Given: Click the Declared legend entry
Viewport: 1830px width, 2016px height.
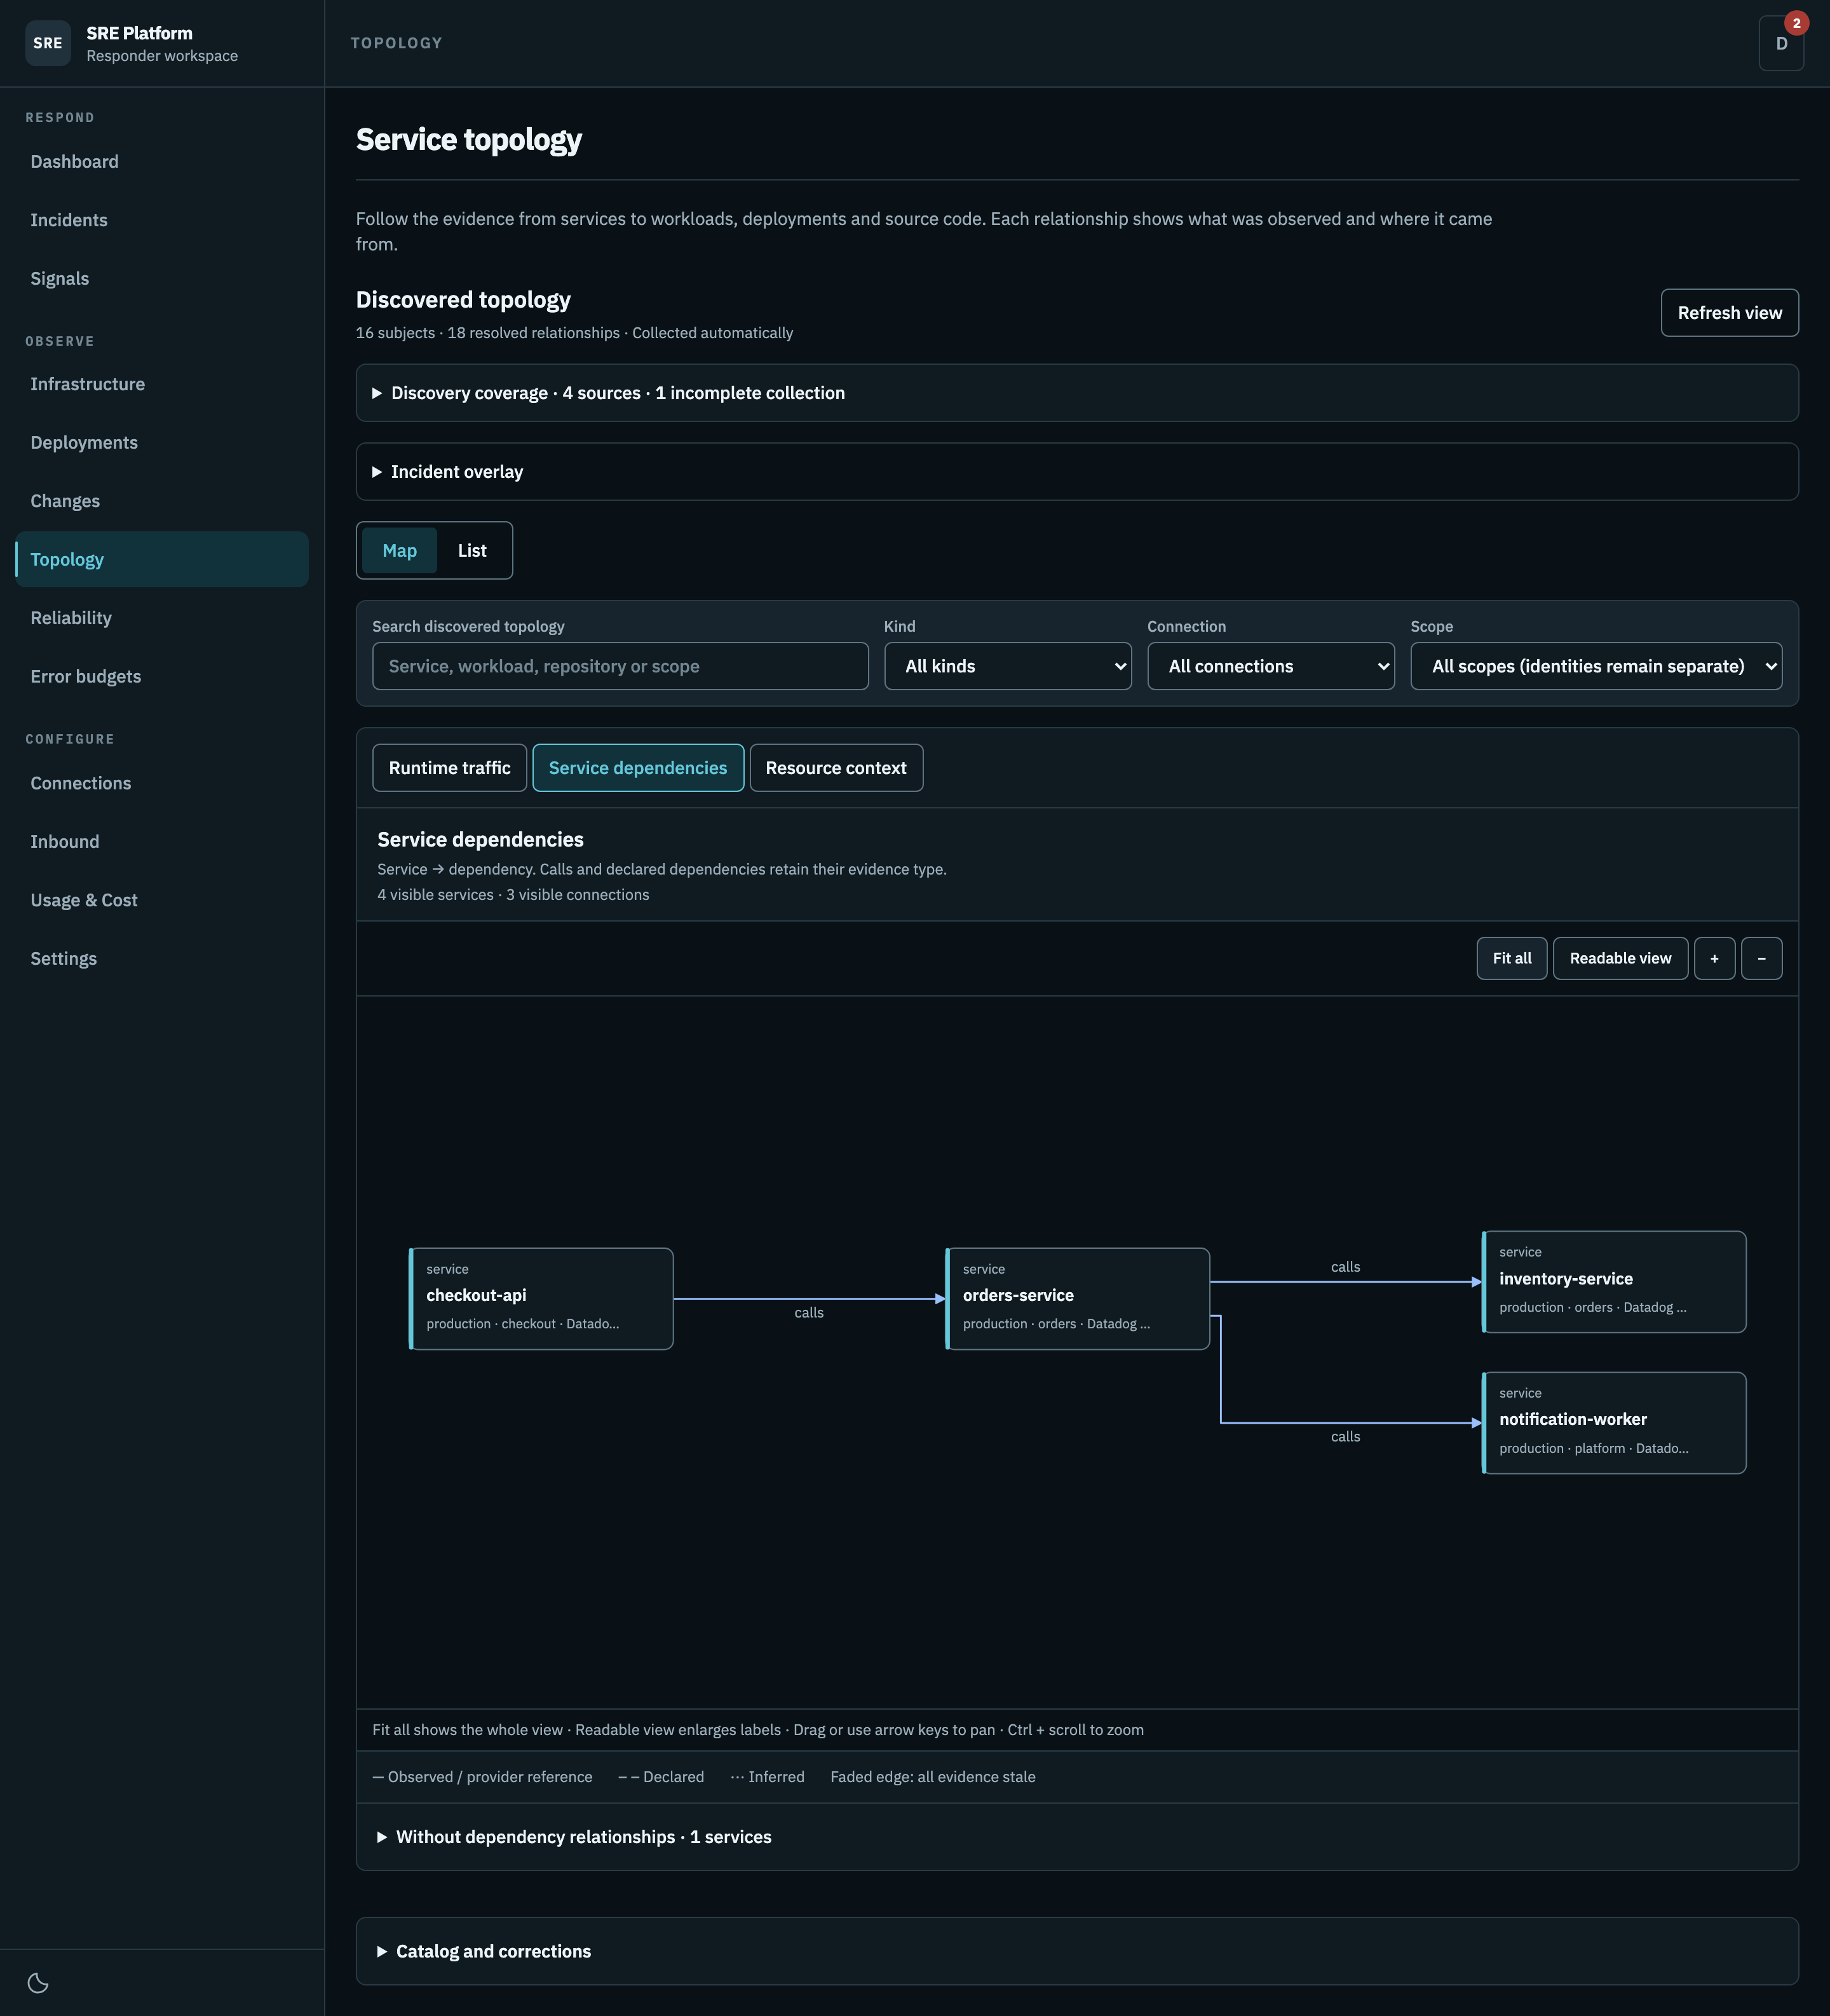Looking at the screenshot, I should (x=661, y=1777).
